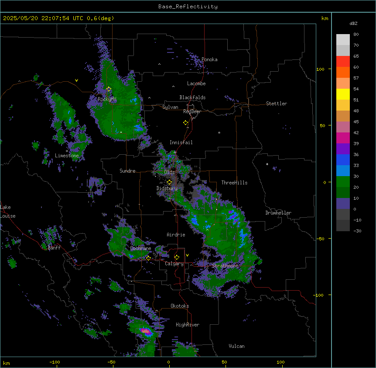Screen dimensions: 376x368
Task: Click the Okotoks town label
Action: click(x=180, y=306)
